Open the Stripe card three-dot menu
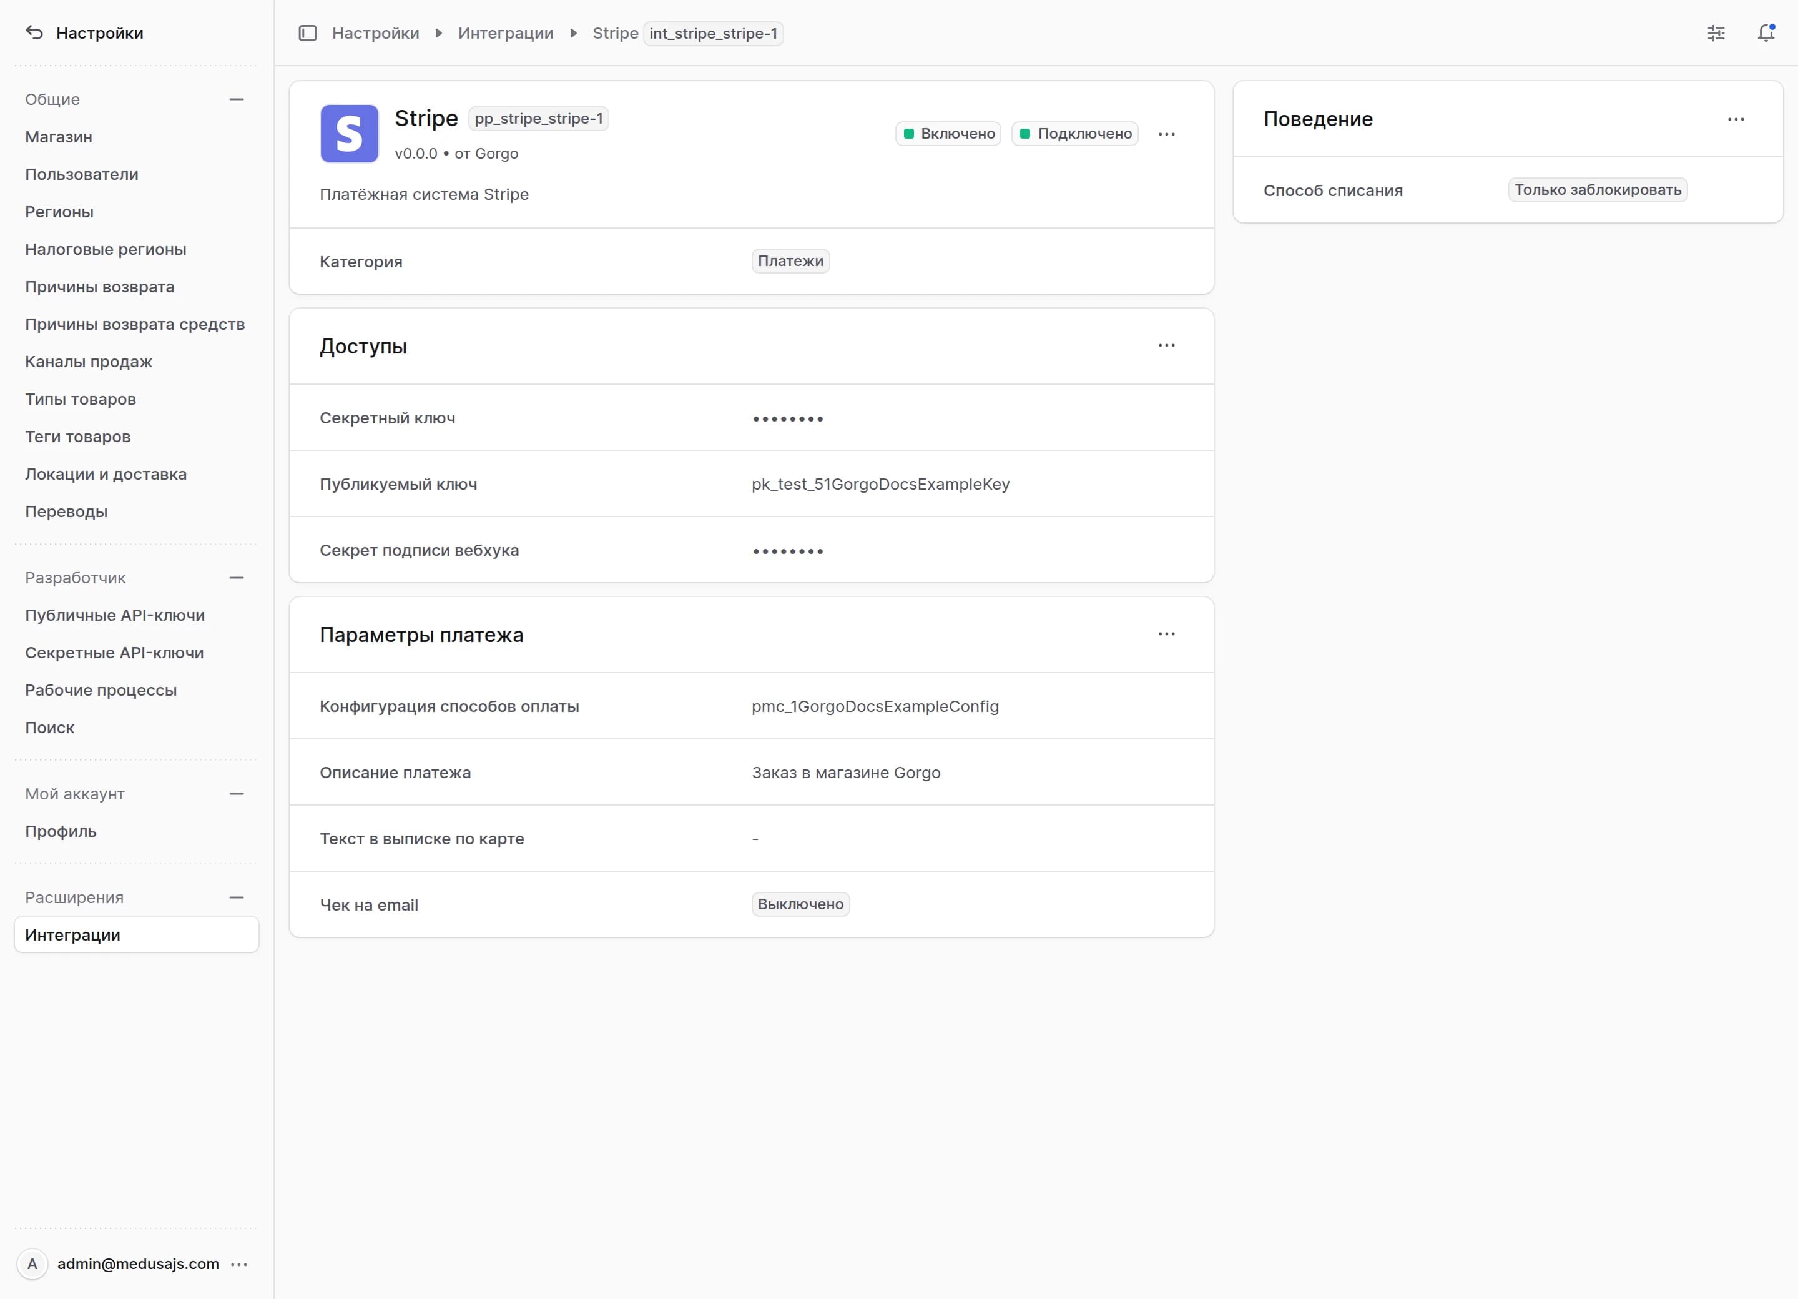The image size is (1798, 1299). click(x=1166, y=134)
